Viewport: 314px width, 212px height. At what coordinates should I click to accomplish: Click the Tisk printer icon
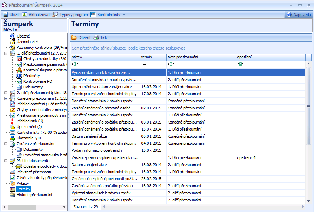click(x=96, y=38)
